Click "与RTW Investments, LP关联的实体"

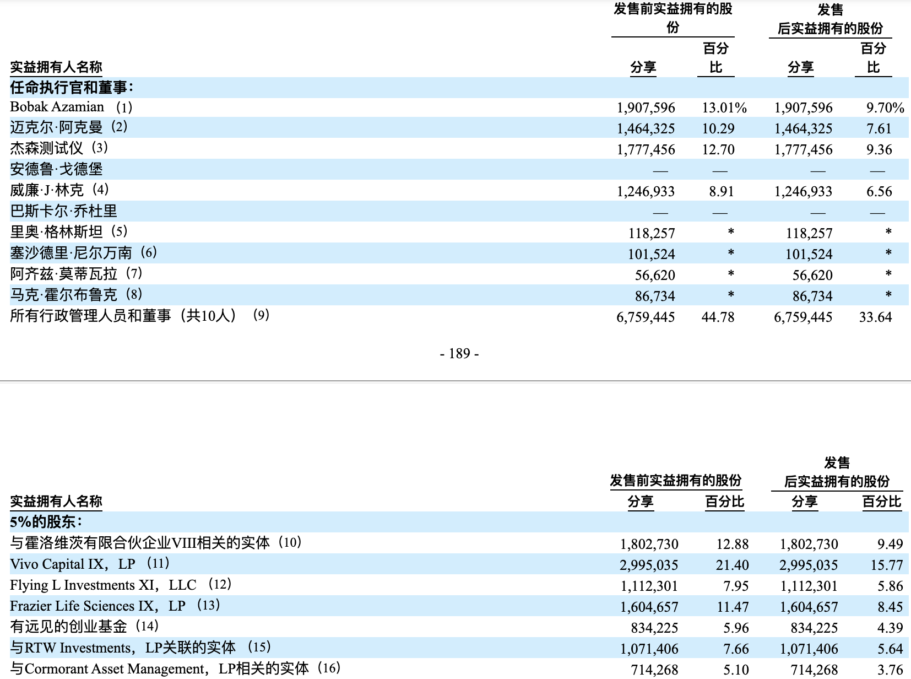(x=123, y=648)
